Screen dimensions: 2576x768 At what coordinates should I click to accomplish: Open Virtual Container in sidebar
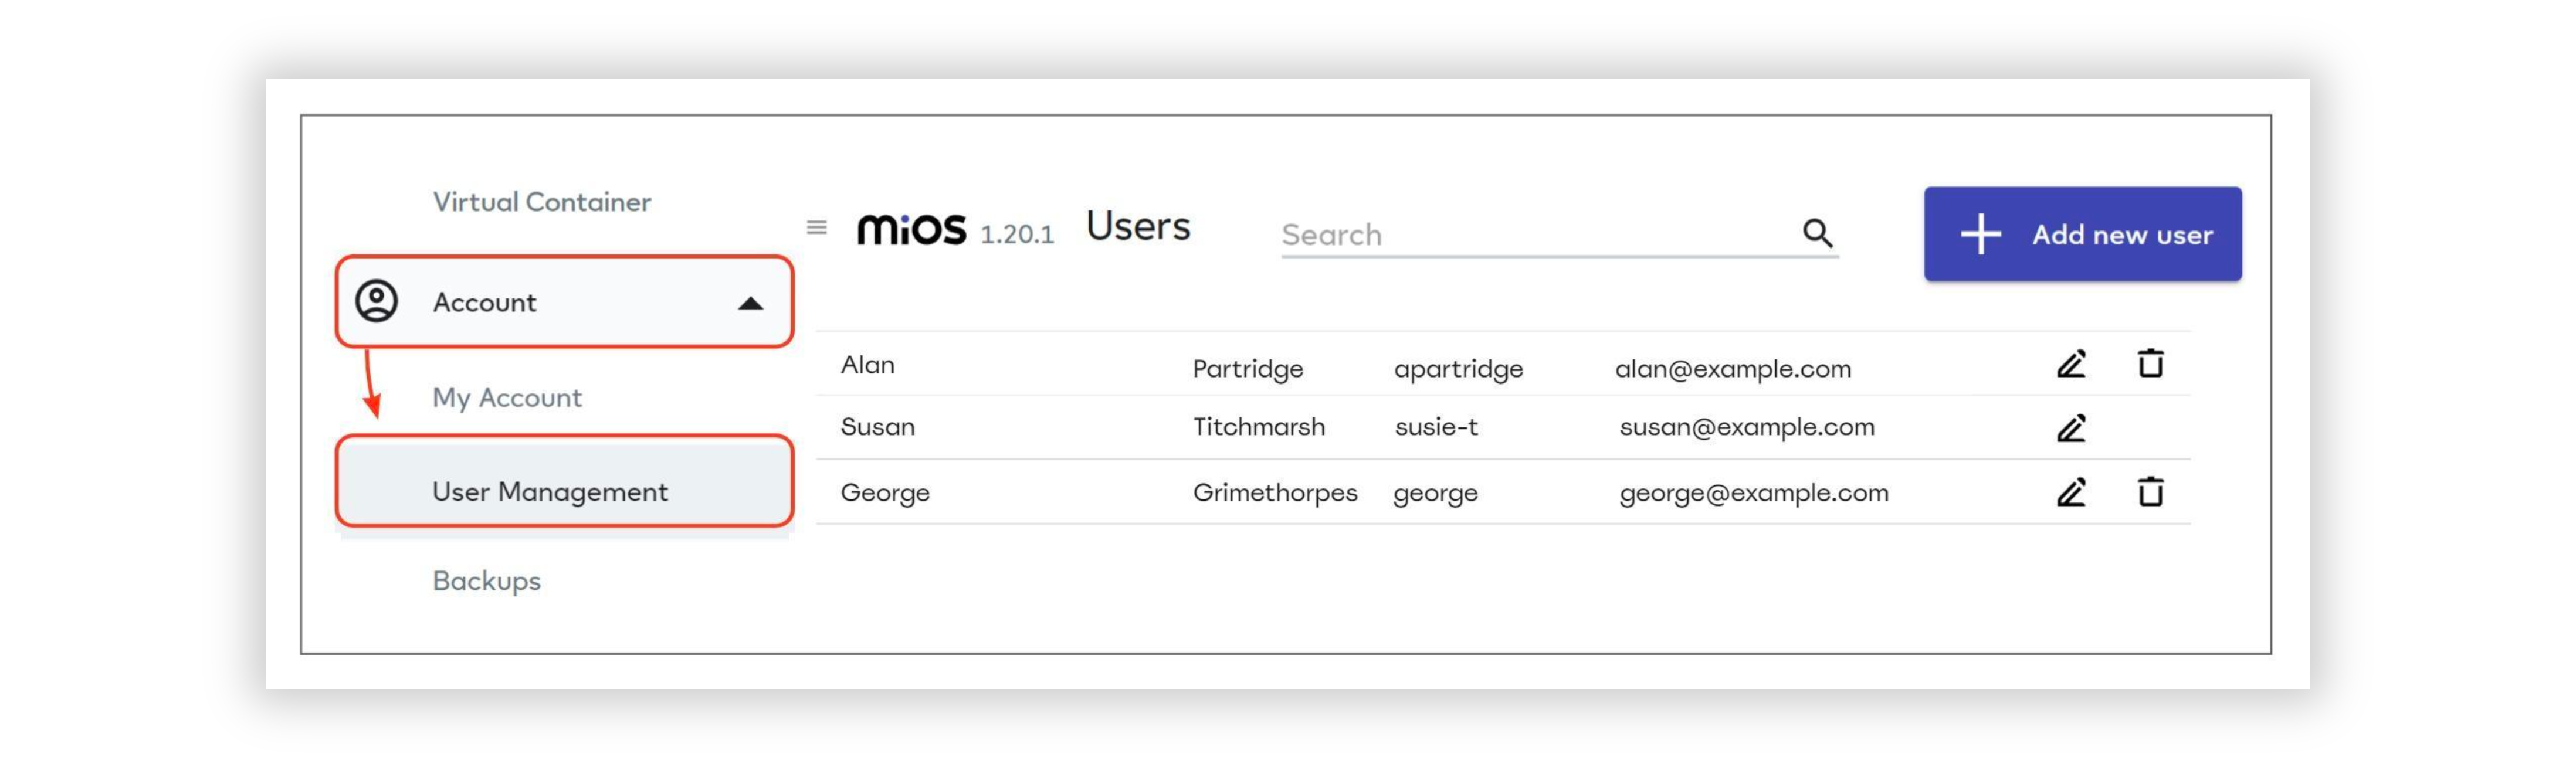[x=541, y=202]
